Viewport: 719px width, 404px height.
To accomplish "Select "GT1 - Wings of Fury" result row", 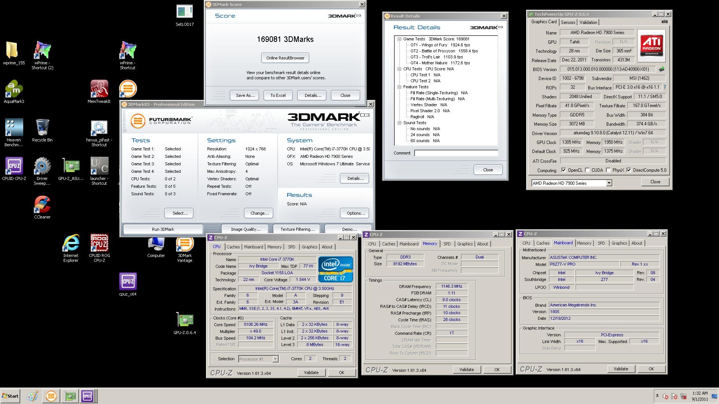I will [440, 45].
